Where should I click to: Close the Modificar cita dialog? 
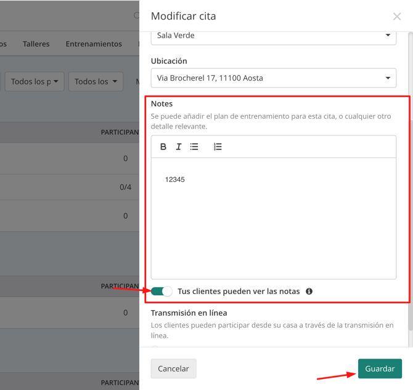coord(397,17)
